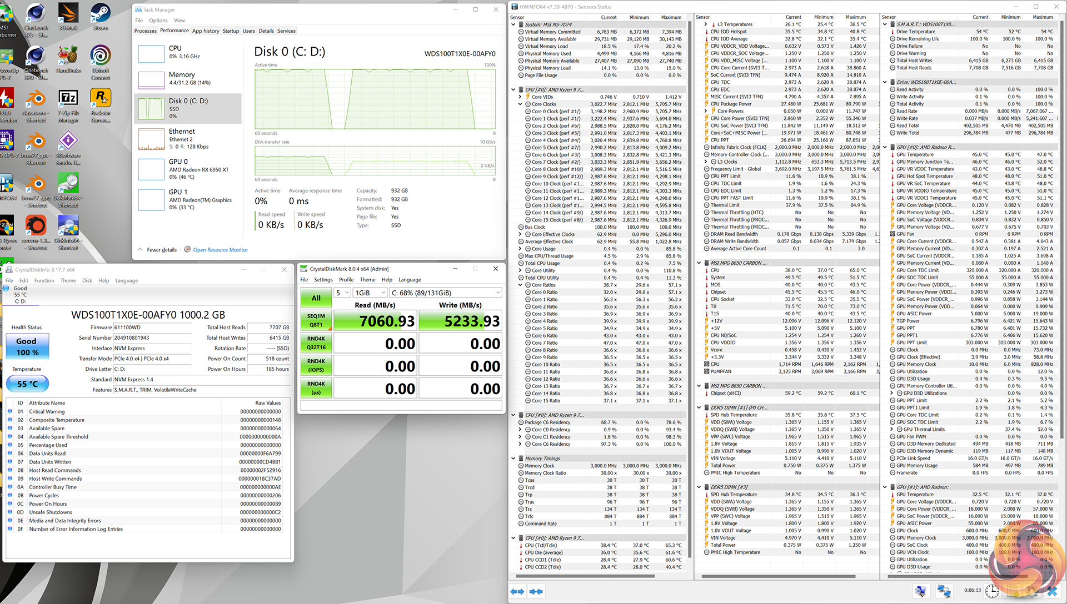The height and width of the screenshot is (604, 1067).
Task: Open the test count dropdown showing 5
Action: pos(342,293)
